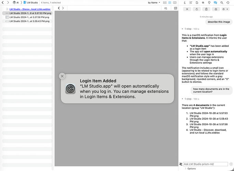This screenshot has height=171, width=234.
Task: Open the LM Studio group breadcrumb
Action: click(30, 2)
